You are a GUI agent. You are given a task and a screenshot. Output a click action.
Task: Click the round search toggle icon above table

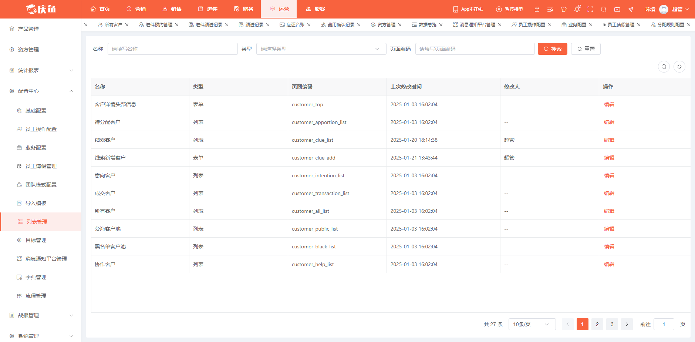664,67
